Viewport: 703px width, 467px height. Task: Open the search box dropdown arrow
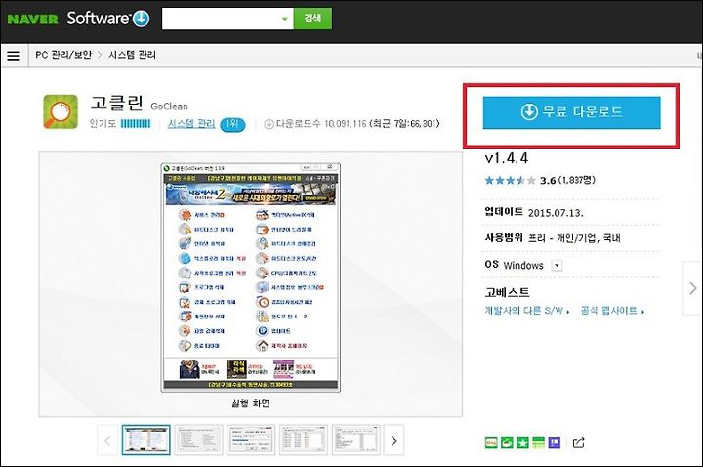tap(285, 19)
